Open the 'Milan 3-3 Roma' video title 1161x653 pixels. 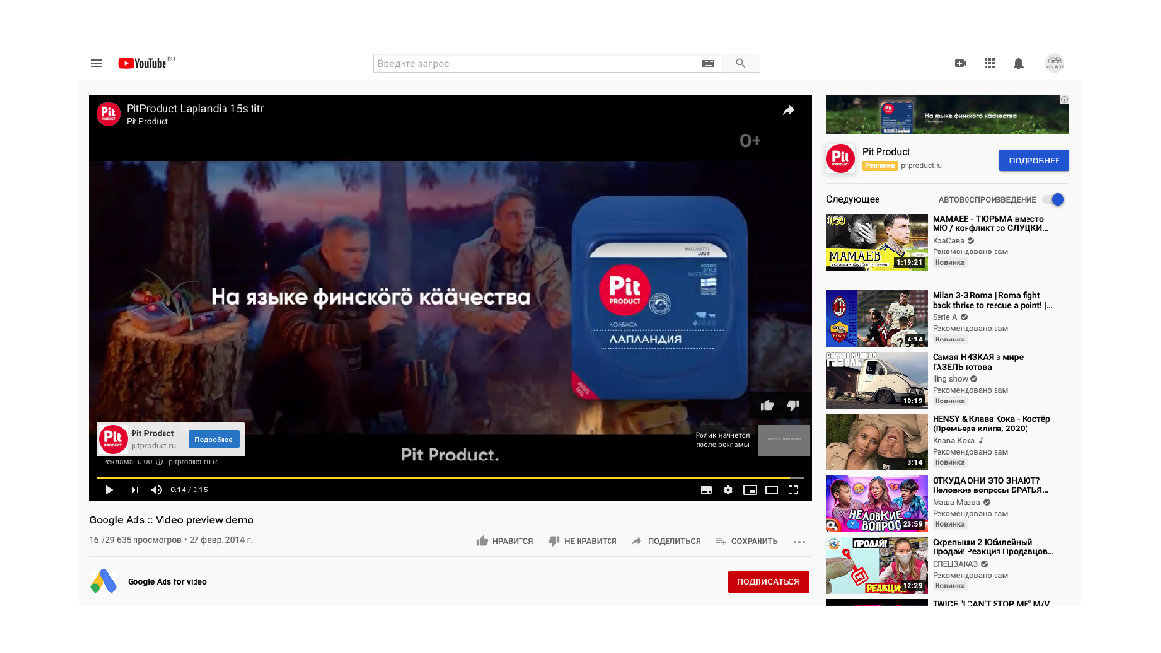point(993,300)
